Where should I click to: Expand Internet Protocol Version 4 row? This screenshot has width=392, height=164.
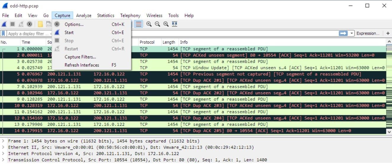[3, 153]
